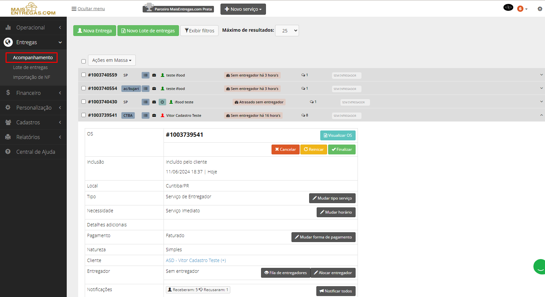
Task: Collapse order #1003739541 details chevron
Action: [x=541, y=115]
